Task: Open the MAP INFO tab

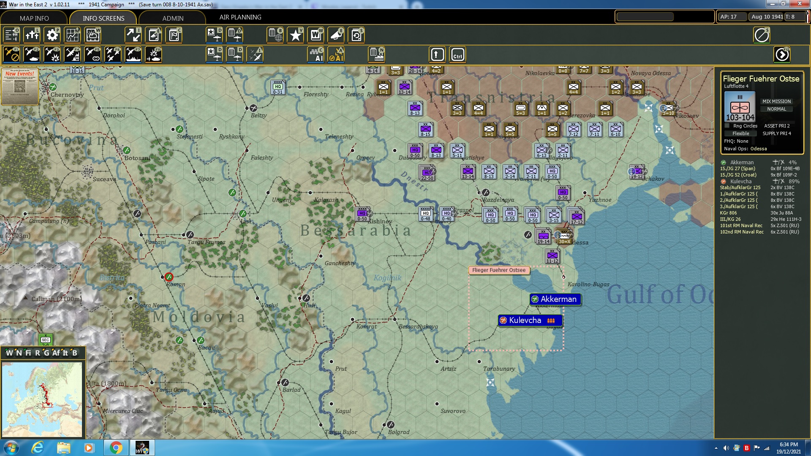Action: click(x=34, y=18)
